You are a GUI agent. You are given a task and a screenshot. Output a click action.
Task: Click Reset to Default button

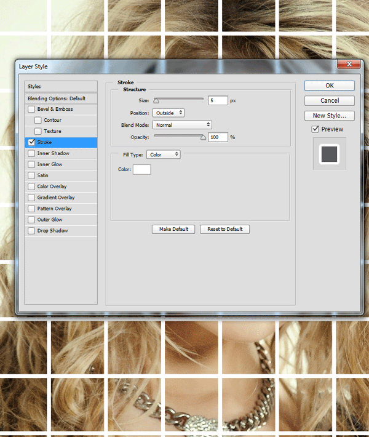point(224,229)
